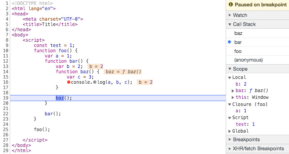Select the (anonymous) call stack frame
Image resolution: width=289 pixels, height=154 pixels.
[257, 60]
